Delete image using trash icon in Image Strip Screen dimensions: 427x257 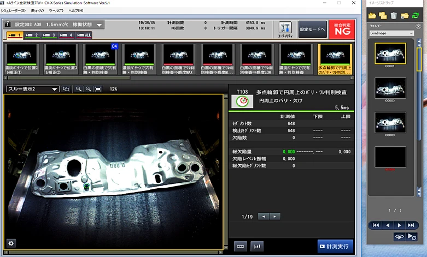[x=394, y=15]
